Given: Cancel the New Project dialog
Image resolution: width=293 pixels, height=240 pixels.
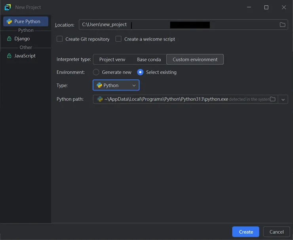Looking at the screenshot, I should (276, 232).
